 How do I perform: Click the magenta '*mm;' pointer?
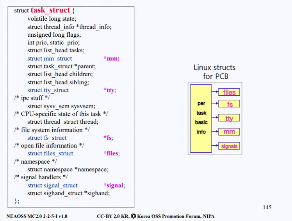(112, 59)
